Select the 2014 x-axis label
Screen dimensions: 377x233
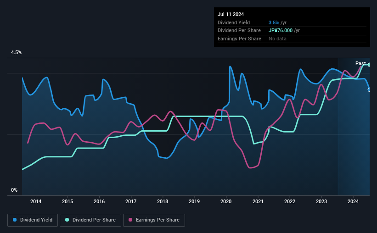pyautogui.click(x=36, y=201)
